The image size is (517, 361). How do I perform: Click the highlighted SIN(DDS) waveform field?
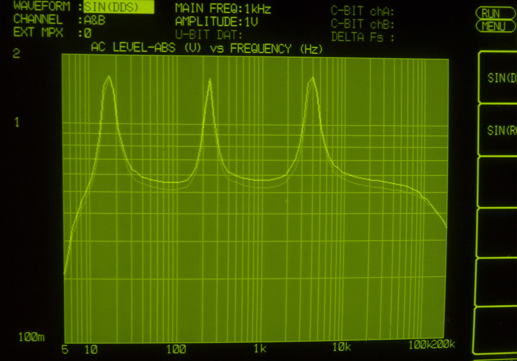(x=119, y=7)
